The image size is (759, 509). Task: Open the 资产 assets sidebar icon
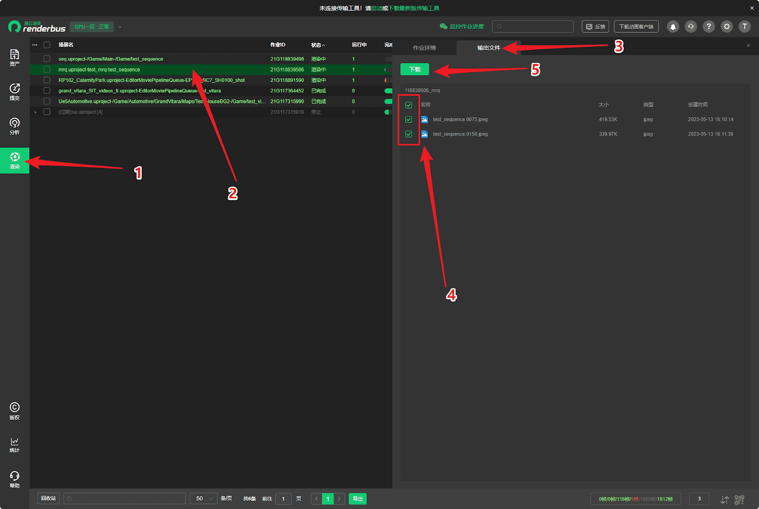(15, 57)
